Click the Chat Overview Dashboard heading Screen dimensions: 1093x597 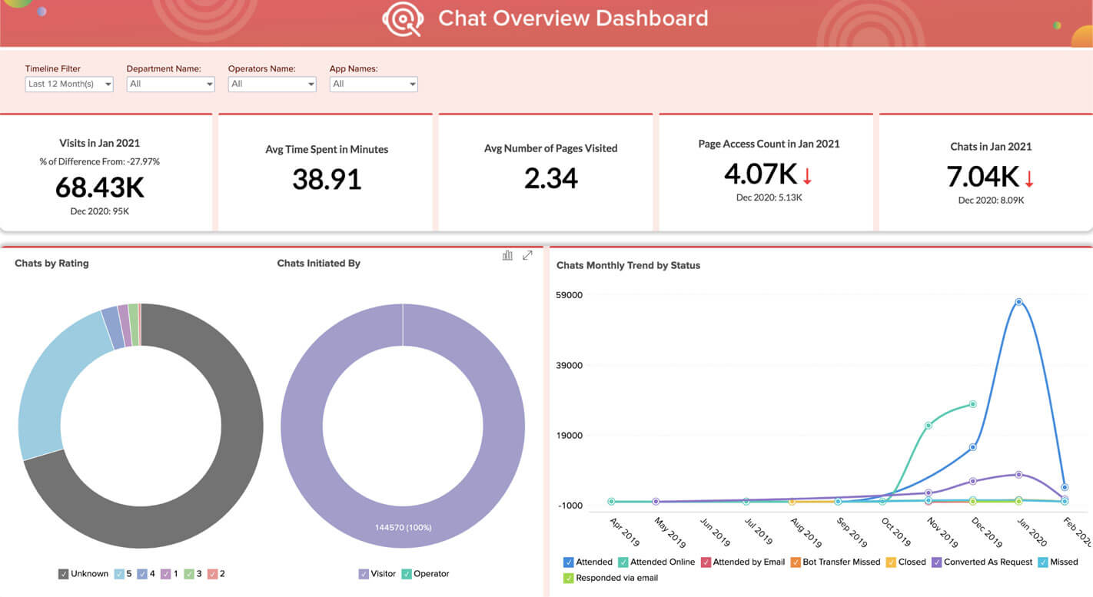(x=573, y=18)
